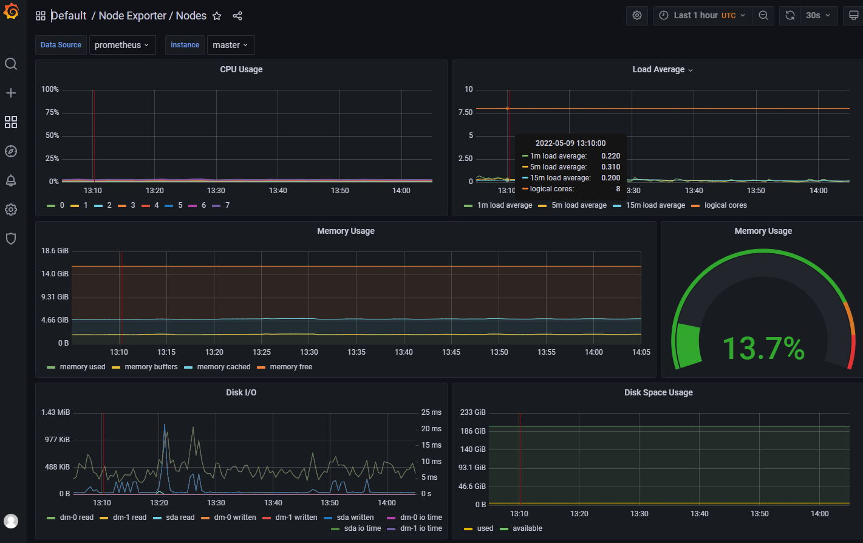Toggle the dm-0 io time series
Viewport: 863px width, 543px height.
pyautogui.click(x=421, y=517)
